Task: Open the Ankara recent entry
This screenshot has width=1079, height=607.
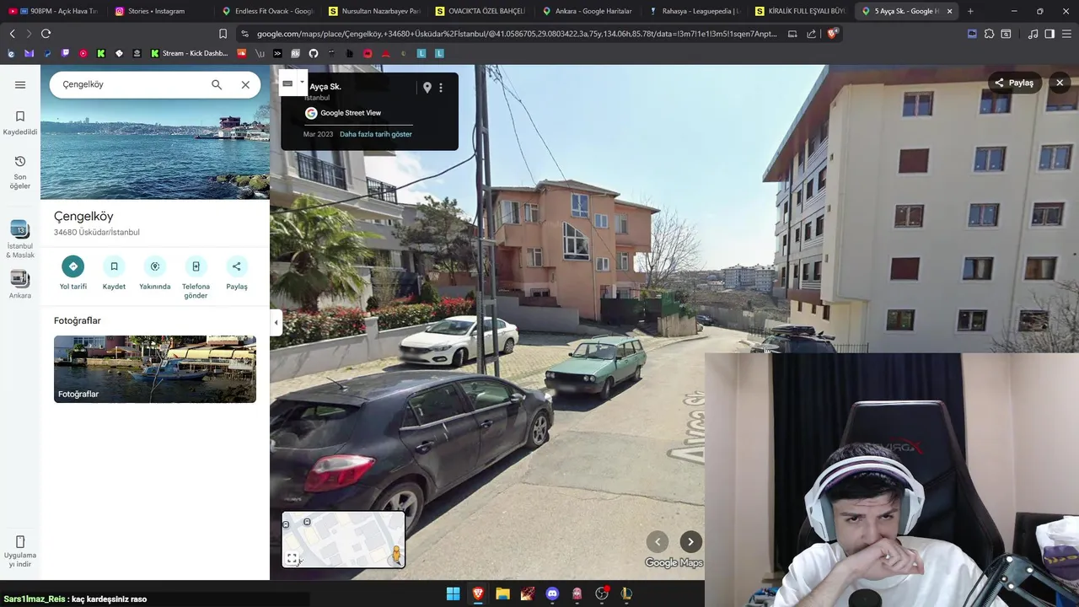Action: click(x=20, y=284)
